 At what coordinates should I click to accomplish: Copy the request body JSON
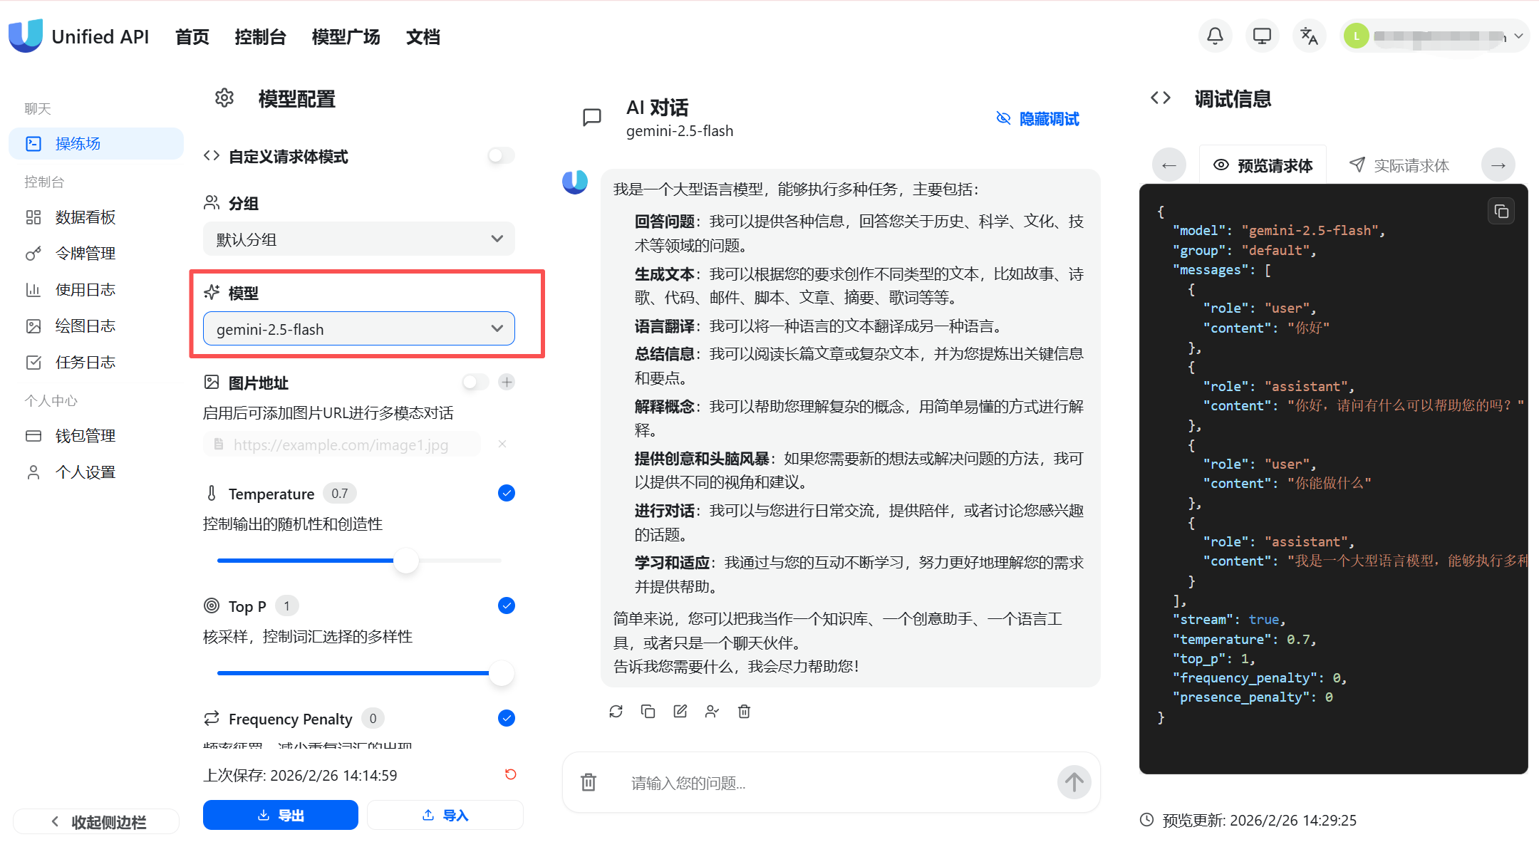coord(1501,212)
